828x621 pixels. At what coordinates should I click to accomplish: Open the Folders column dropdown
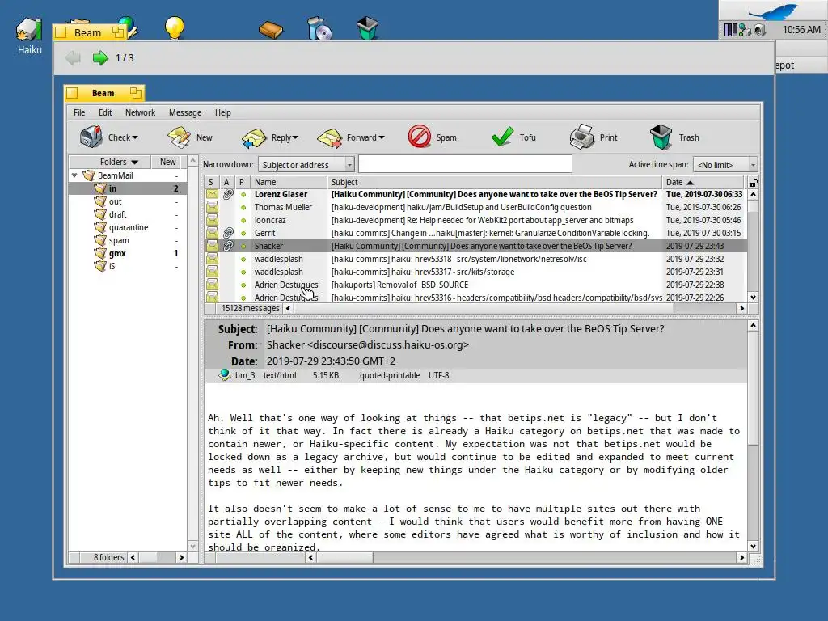(x=135, y=162)
